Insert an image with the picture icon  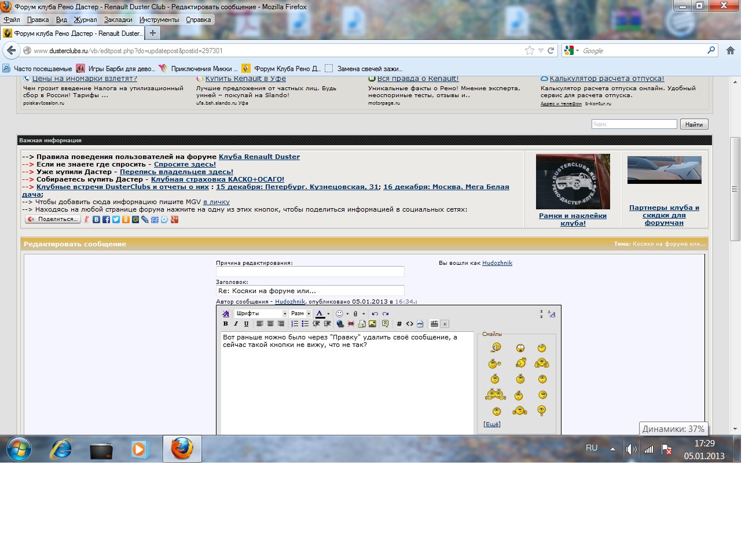[372, 324]
